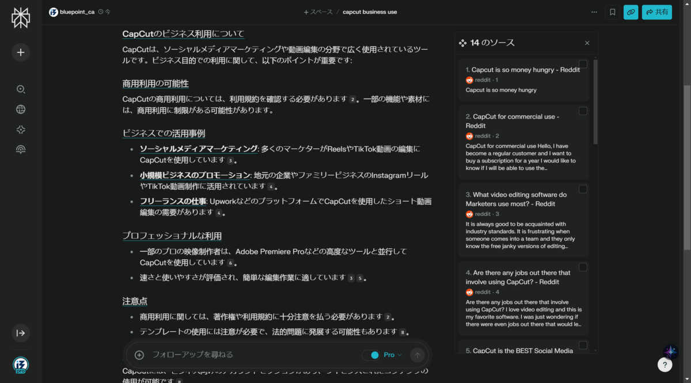Focus the フォローアップを尋ねる input field
691x383 pixels.
coord(253,355)
